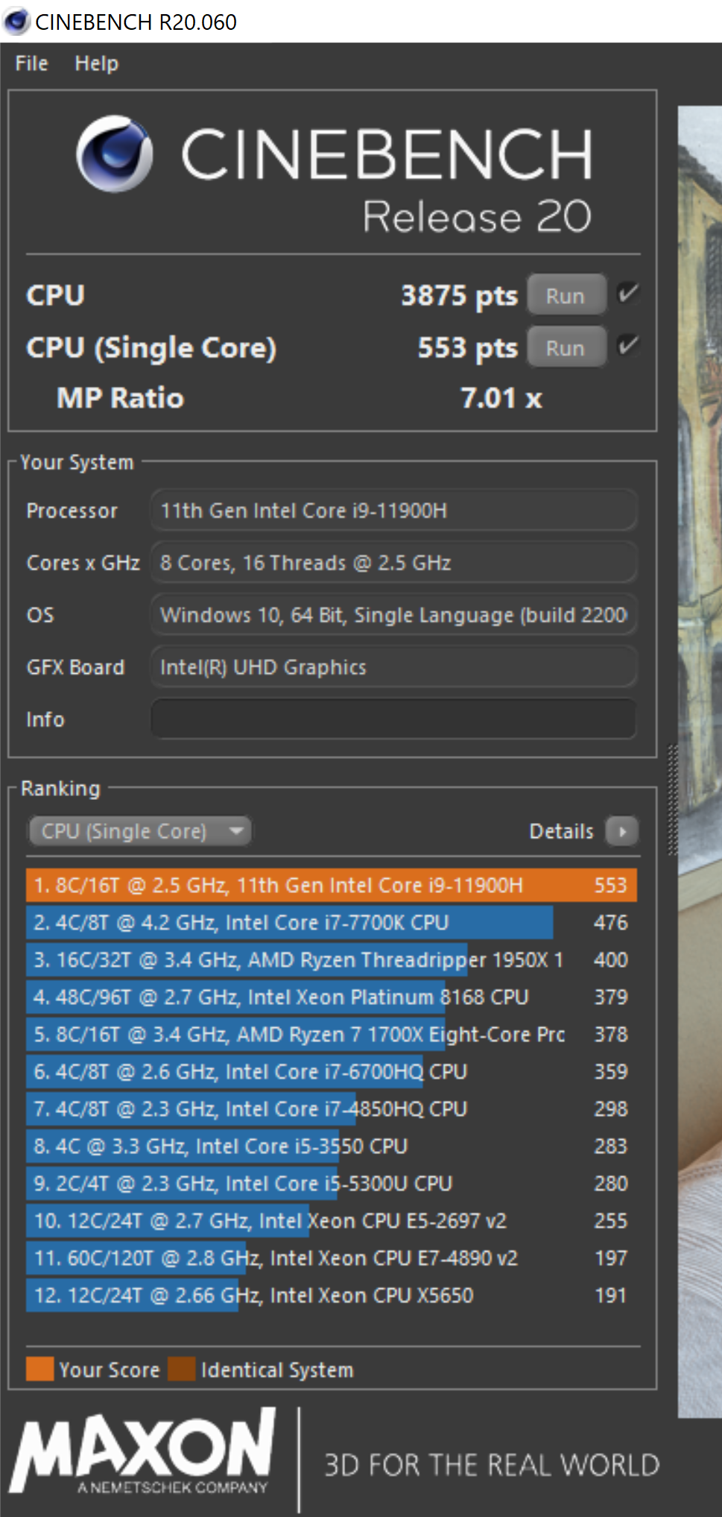
Task: Run the CPU multi-core benchmark
Action: [x=566, y=295]
